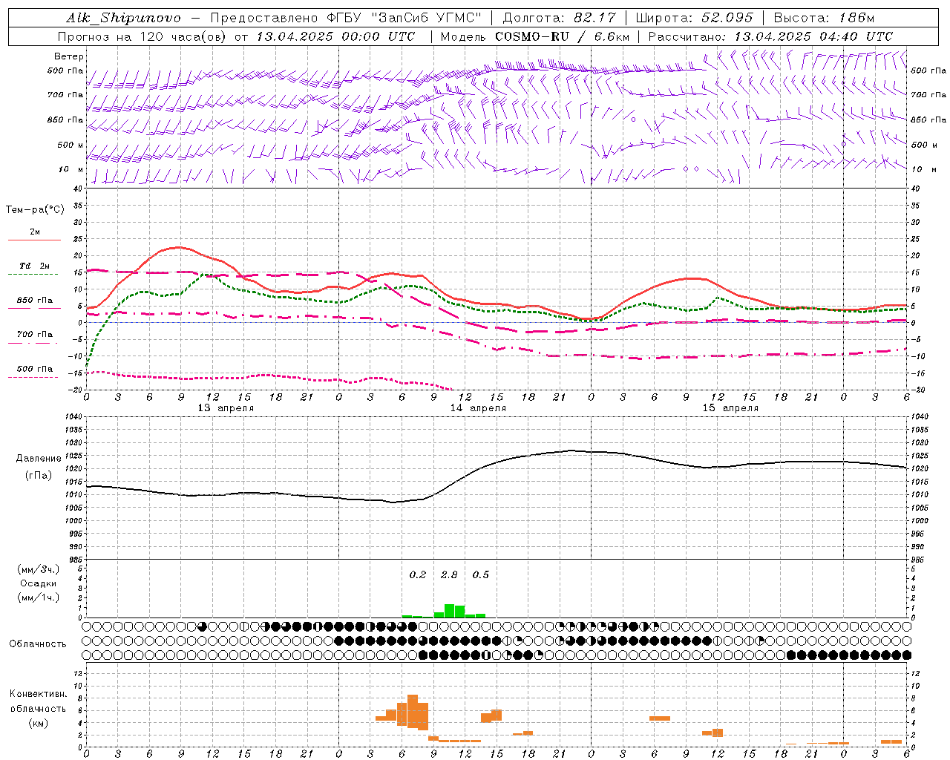The width and height of the screenshot is (950, 760).
Task: Click the Осадки precipitation label
Action: [39, 583]
